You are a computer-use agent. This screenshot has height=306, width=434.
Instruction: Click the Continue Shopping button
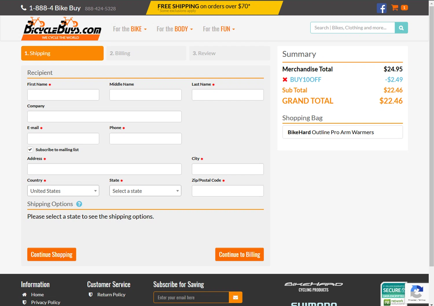pos(52,255)
